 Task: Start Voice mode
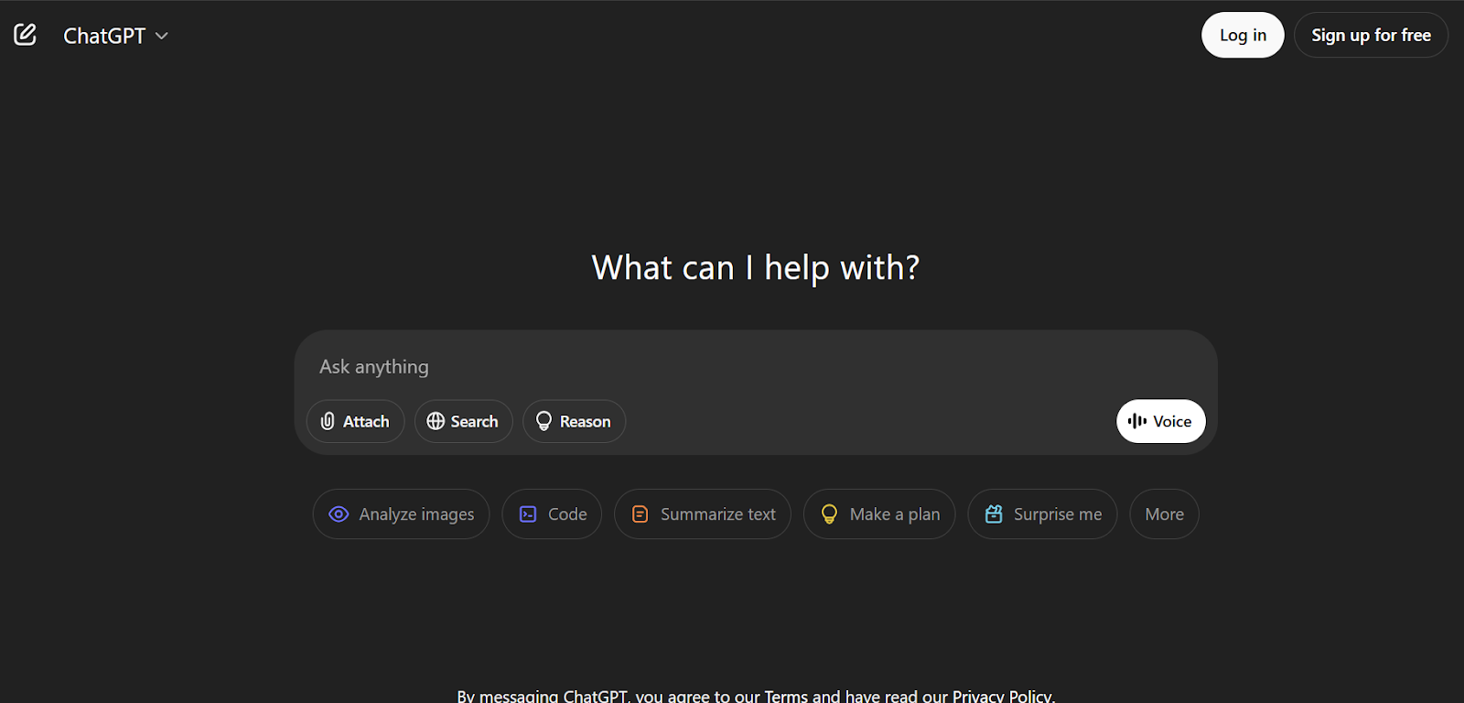1160,421
